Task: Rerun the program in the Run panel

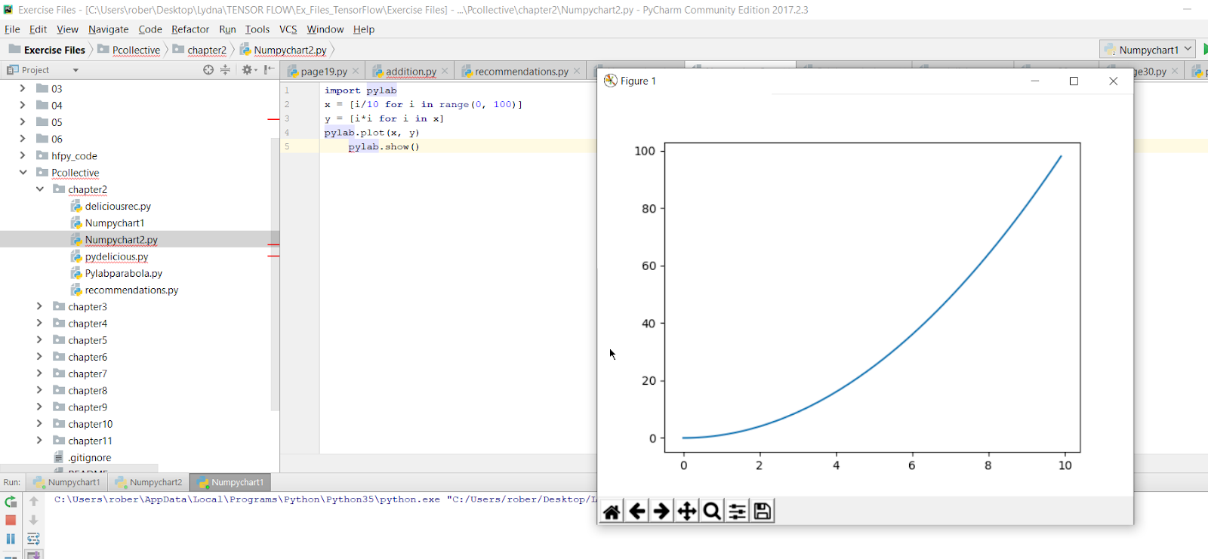Action: pos(11,502)
